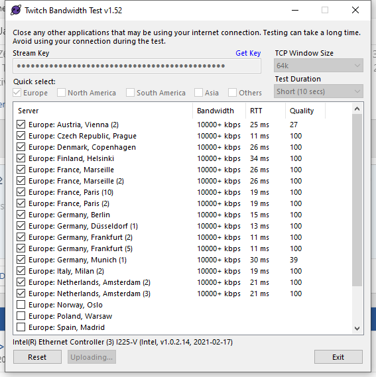Screen dimensions: 376x377
Task: Enable Others quick select checkbox
Action: coord(232,93)
